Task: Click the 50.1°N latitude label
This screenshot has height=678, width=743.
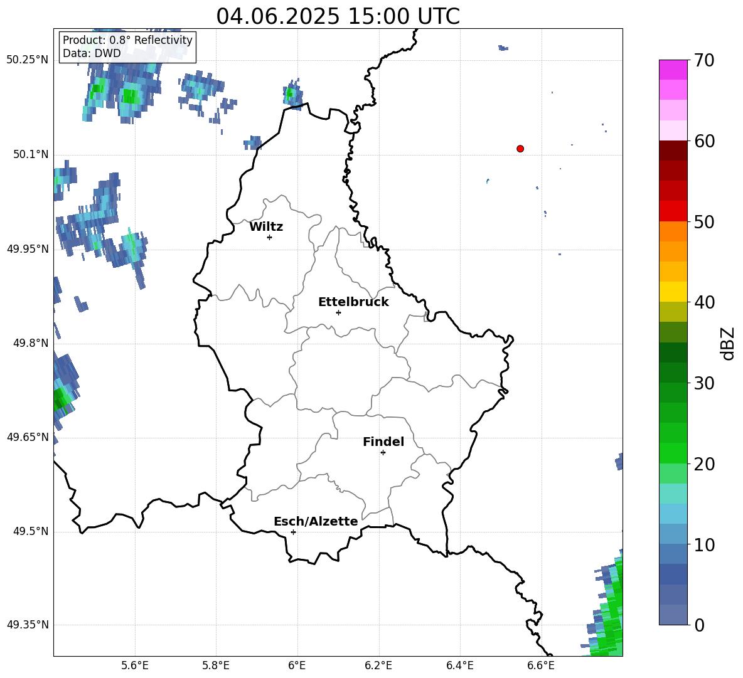Action: [31, 154]
